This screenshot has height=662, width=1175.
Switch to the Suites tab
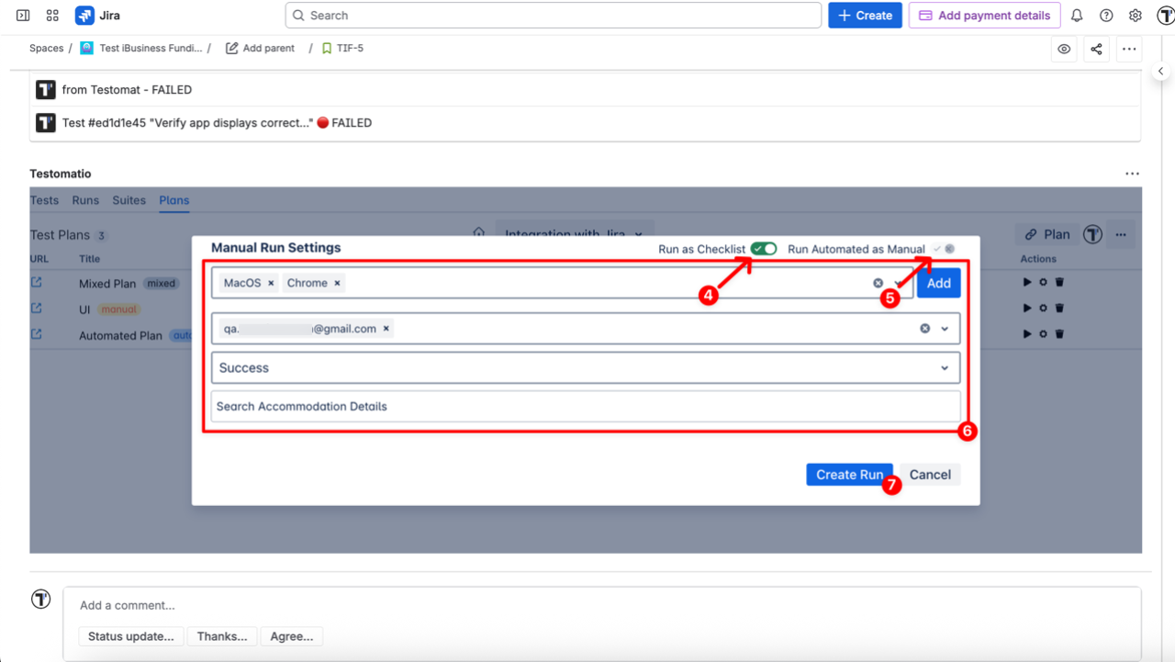click(129, 200)
